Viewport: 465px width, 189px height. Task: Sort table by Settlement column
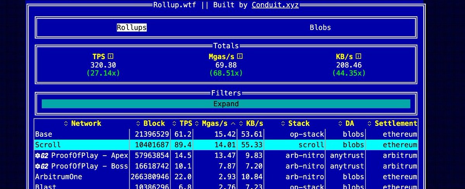(392, 124)
